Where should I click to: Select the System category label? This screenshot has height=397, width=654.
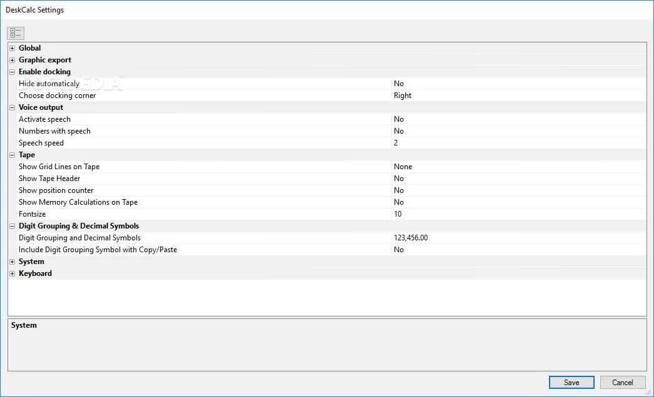31,262
